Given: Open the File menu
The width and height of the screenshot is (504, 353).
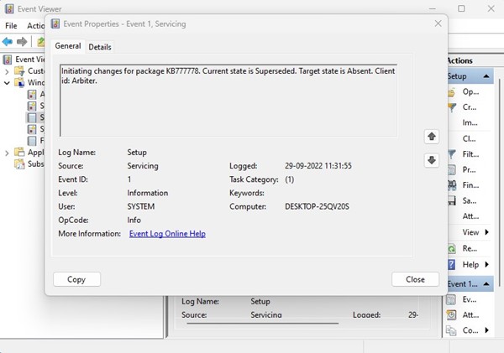Looking at the screenshot, I should click(12, 26).
